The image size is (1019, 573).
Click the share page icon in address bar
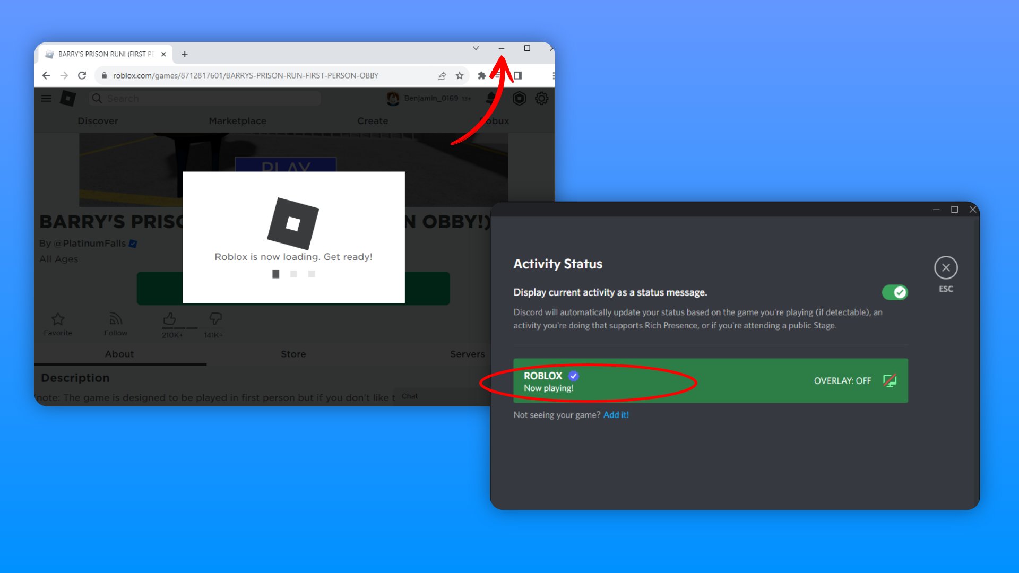click(x=442, y=75)
